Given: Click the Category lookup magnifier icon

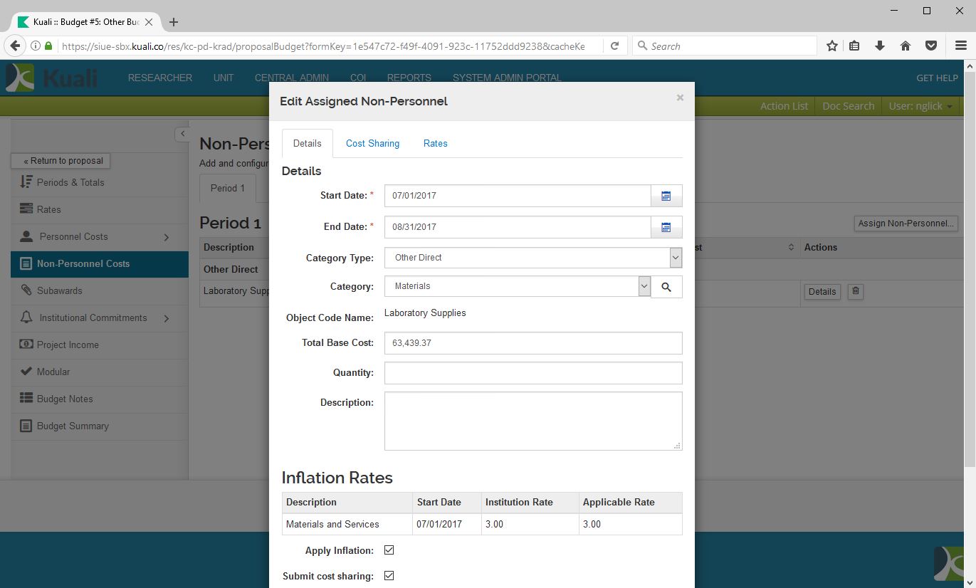Looking at the screenshot, I should pos(666,287).
